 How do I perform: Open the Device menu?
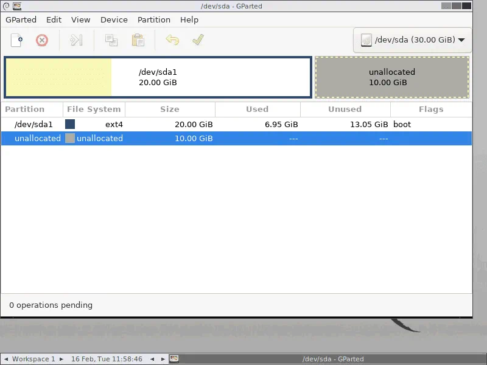(x=114, y=19)
